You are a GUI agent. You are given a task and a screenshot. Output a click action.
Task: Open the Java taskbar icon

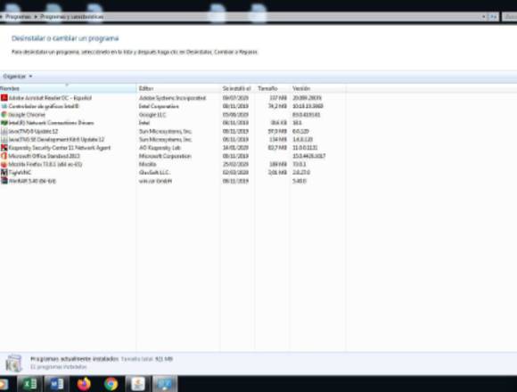coord(138,384)
